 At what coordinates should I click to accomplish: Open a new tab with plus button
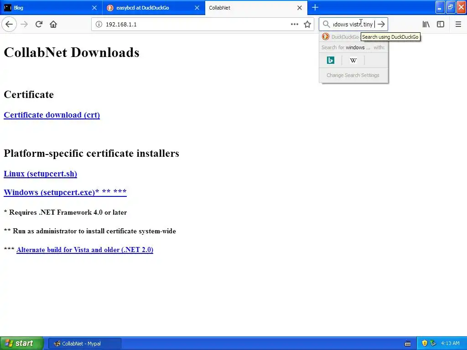[x=315, y=7]
